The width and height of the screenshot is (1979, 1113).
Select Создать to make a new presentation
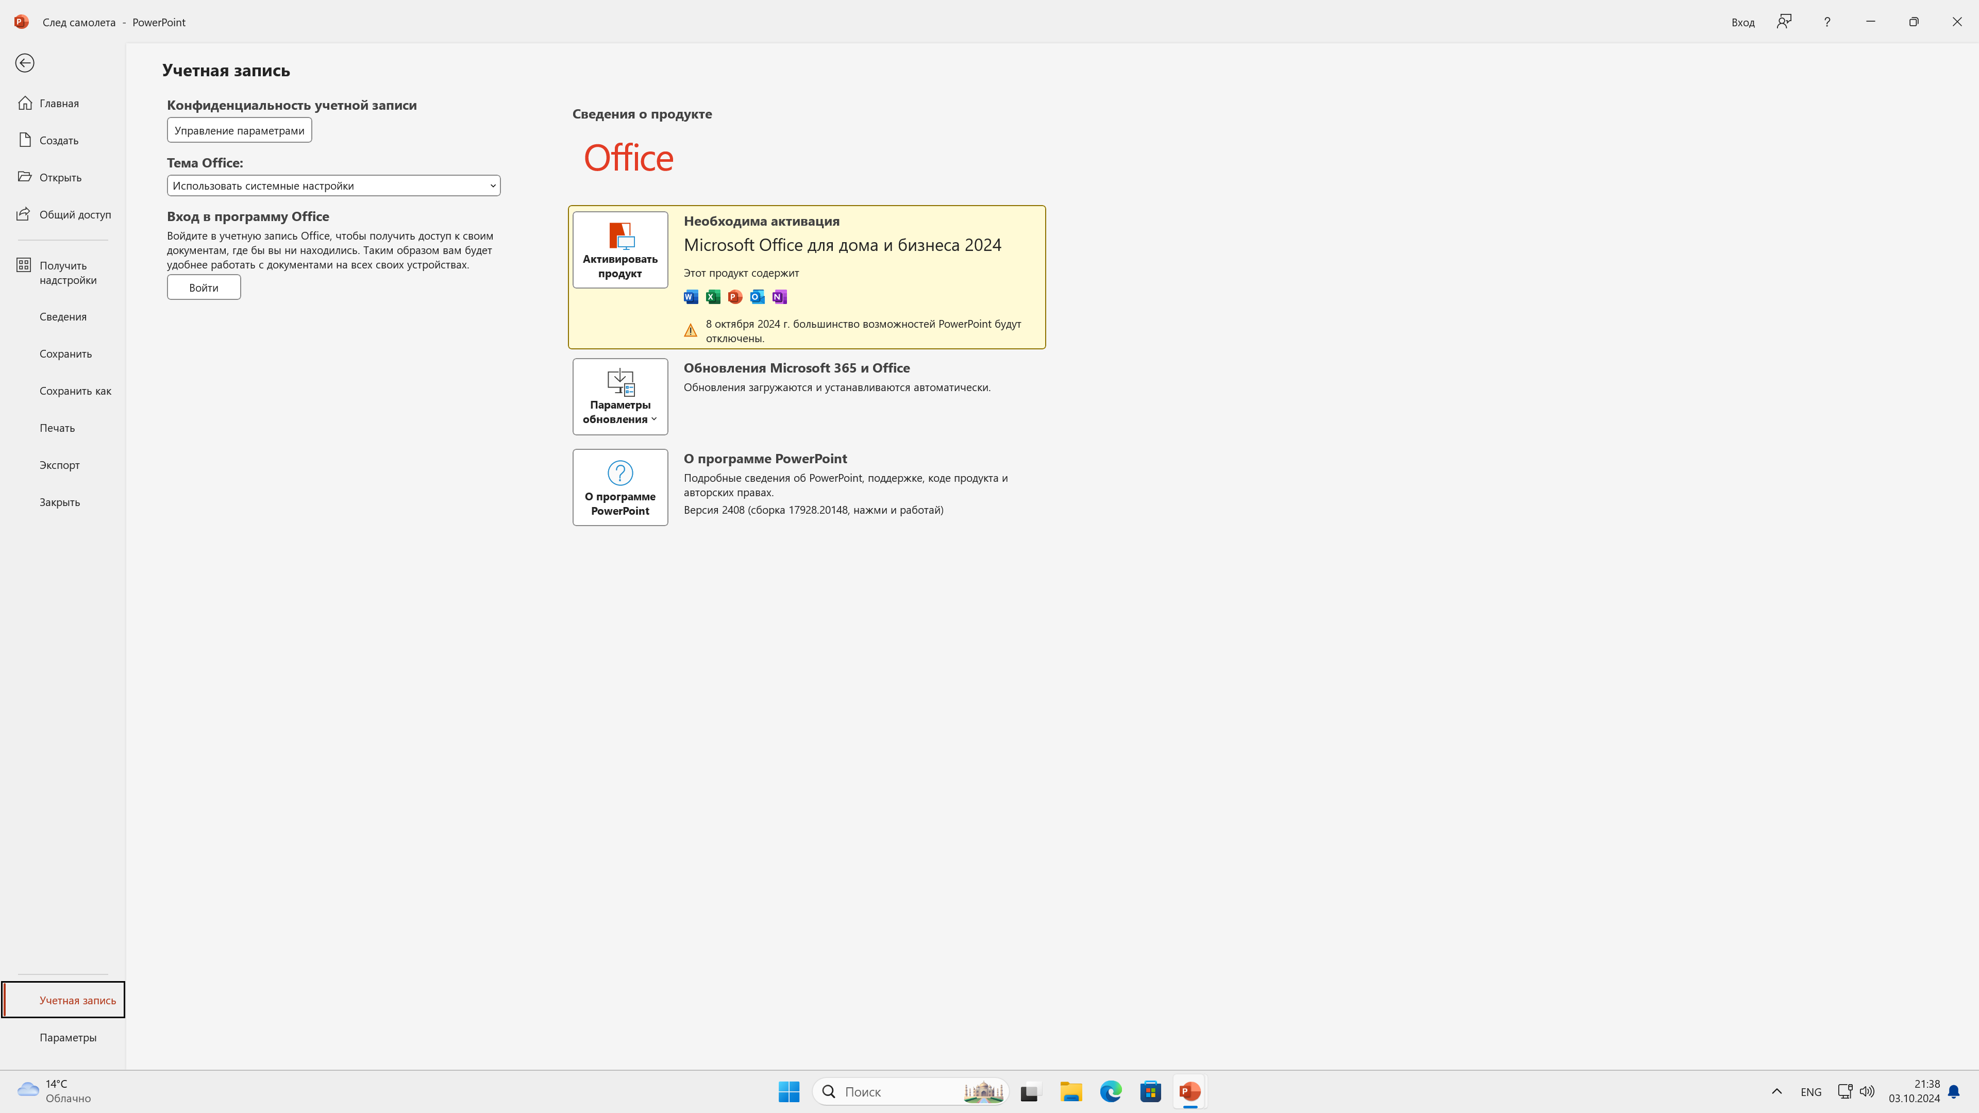click(62, 140)
